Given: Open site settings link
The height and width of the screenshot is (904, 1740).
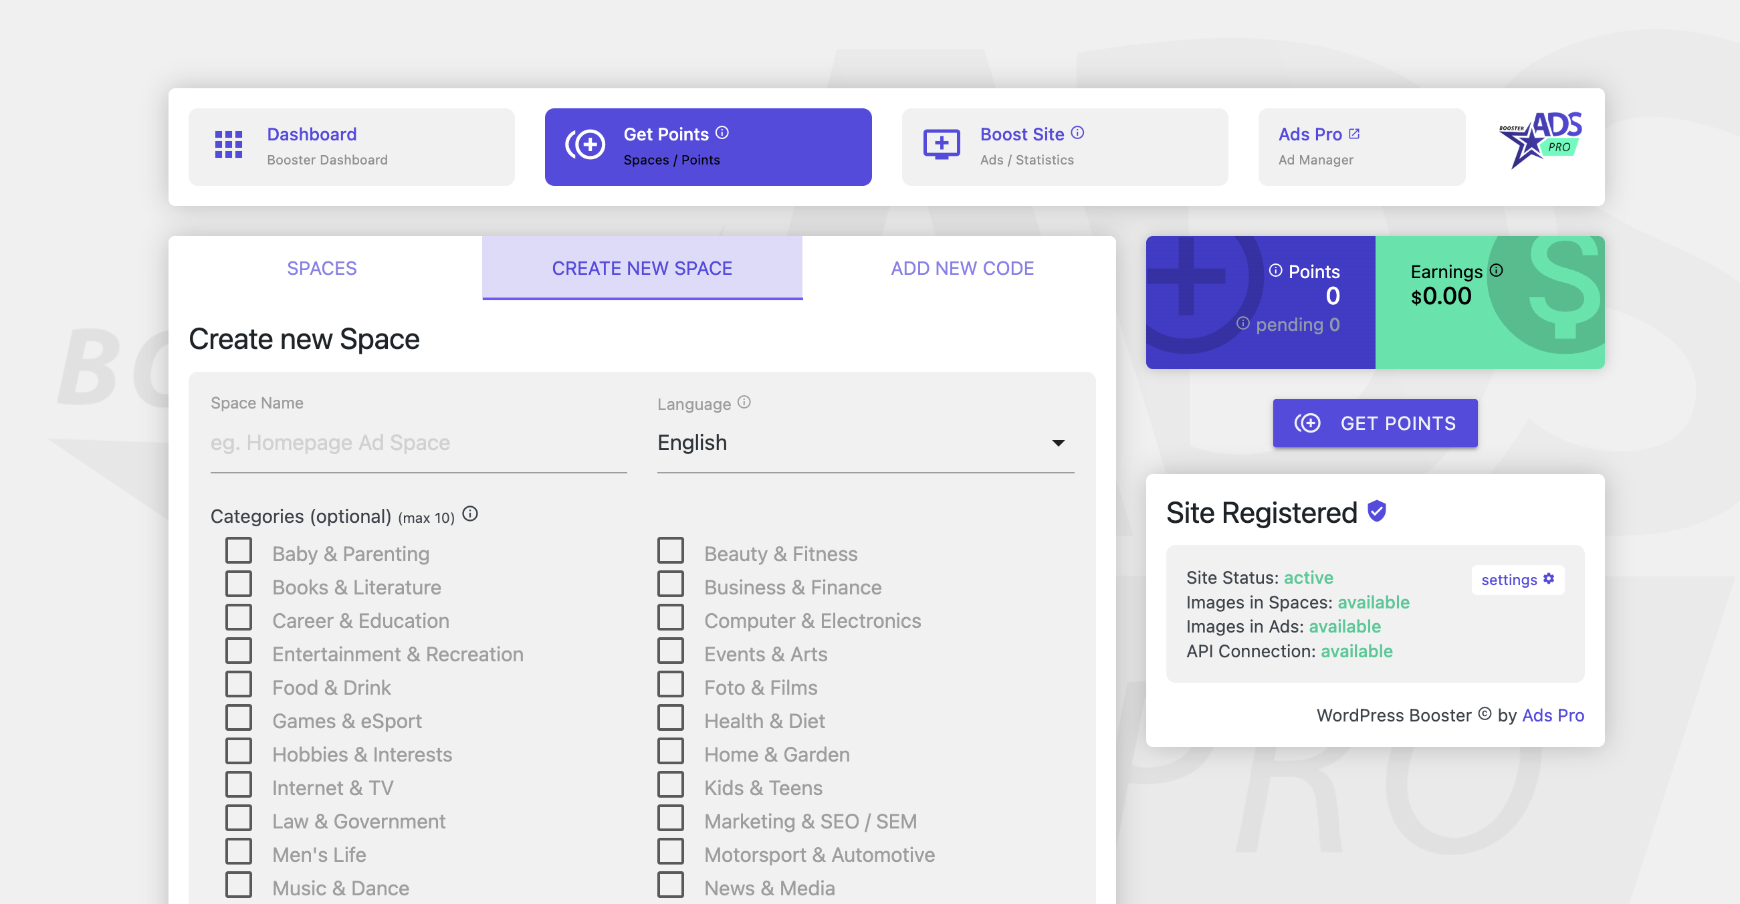Looking at the screenshot, I should 1517,580.
